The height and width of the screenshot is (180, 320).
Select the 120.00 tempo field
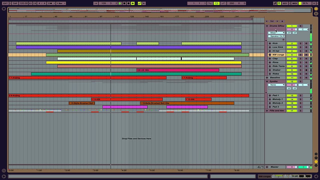click(x=23, y=3)
